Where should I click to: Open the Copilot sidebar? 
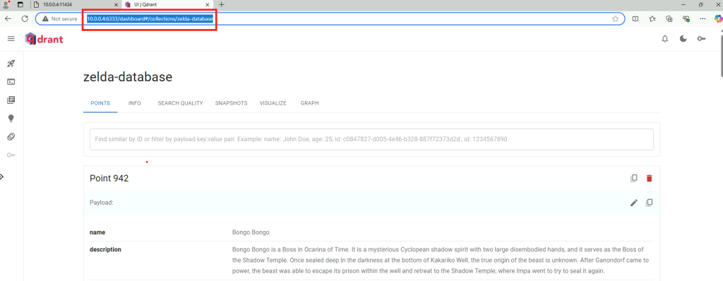tap(718, 18)
